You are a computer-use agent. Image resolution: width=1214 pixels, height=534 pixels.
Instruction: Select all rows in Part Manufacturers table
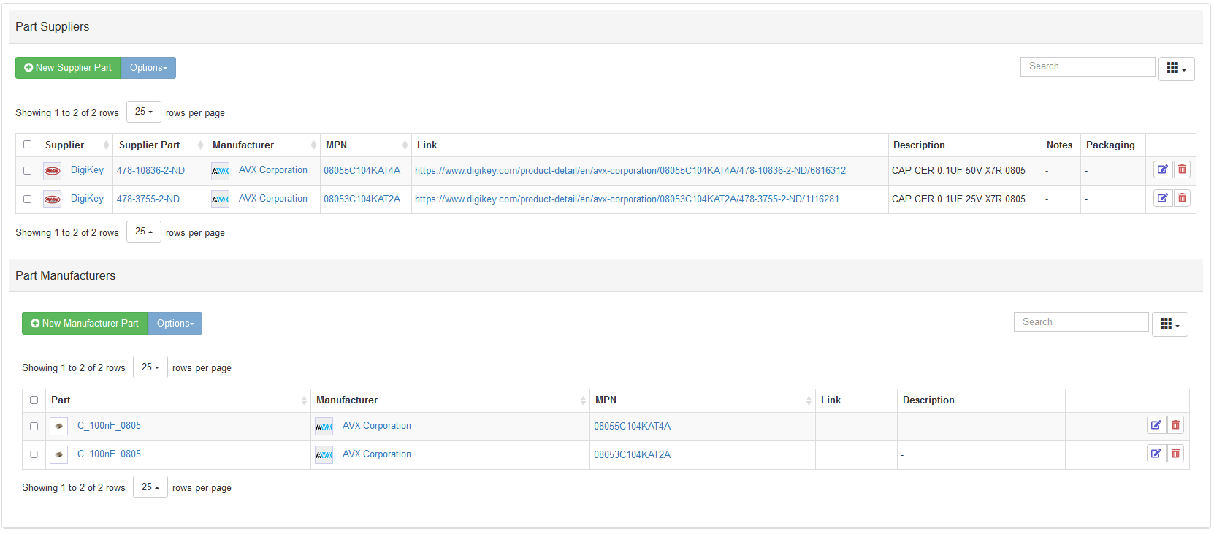coord(34,400)
